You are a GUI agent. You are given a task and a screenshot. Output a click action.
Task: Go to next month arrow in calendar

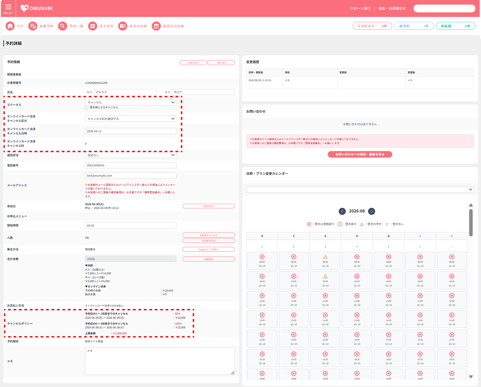(371, 211)
